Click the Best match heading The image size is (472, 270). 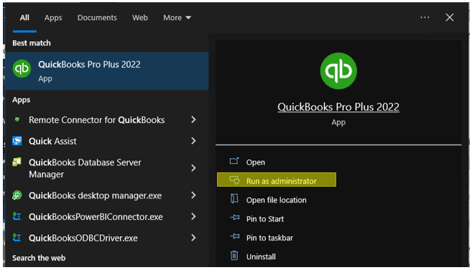32,43
